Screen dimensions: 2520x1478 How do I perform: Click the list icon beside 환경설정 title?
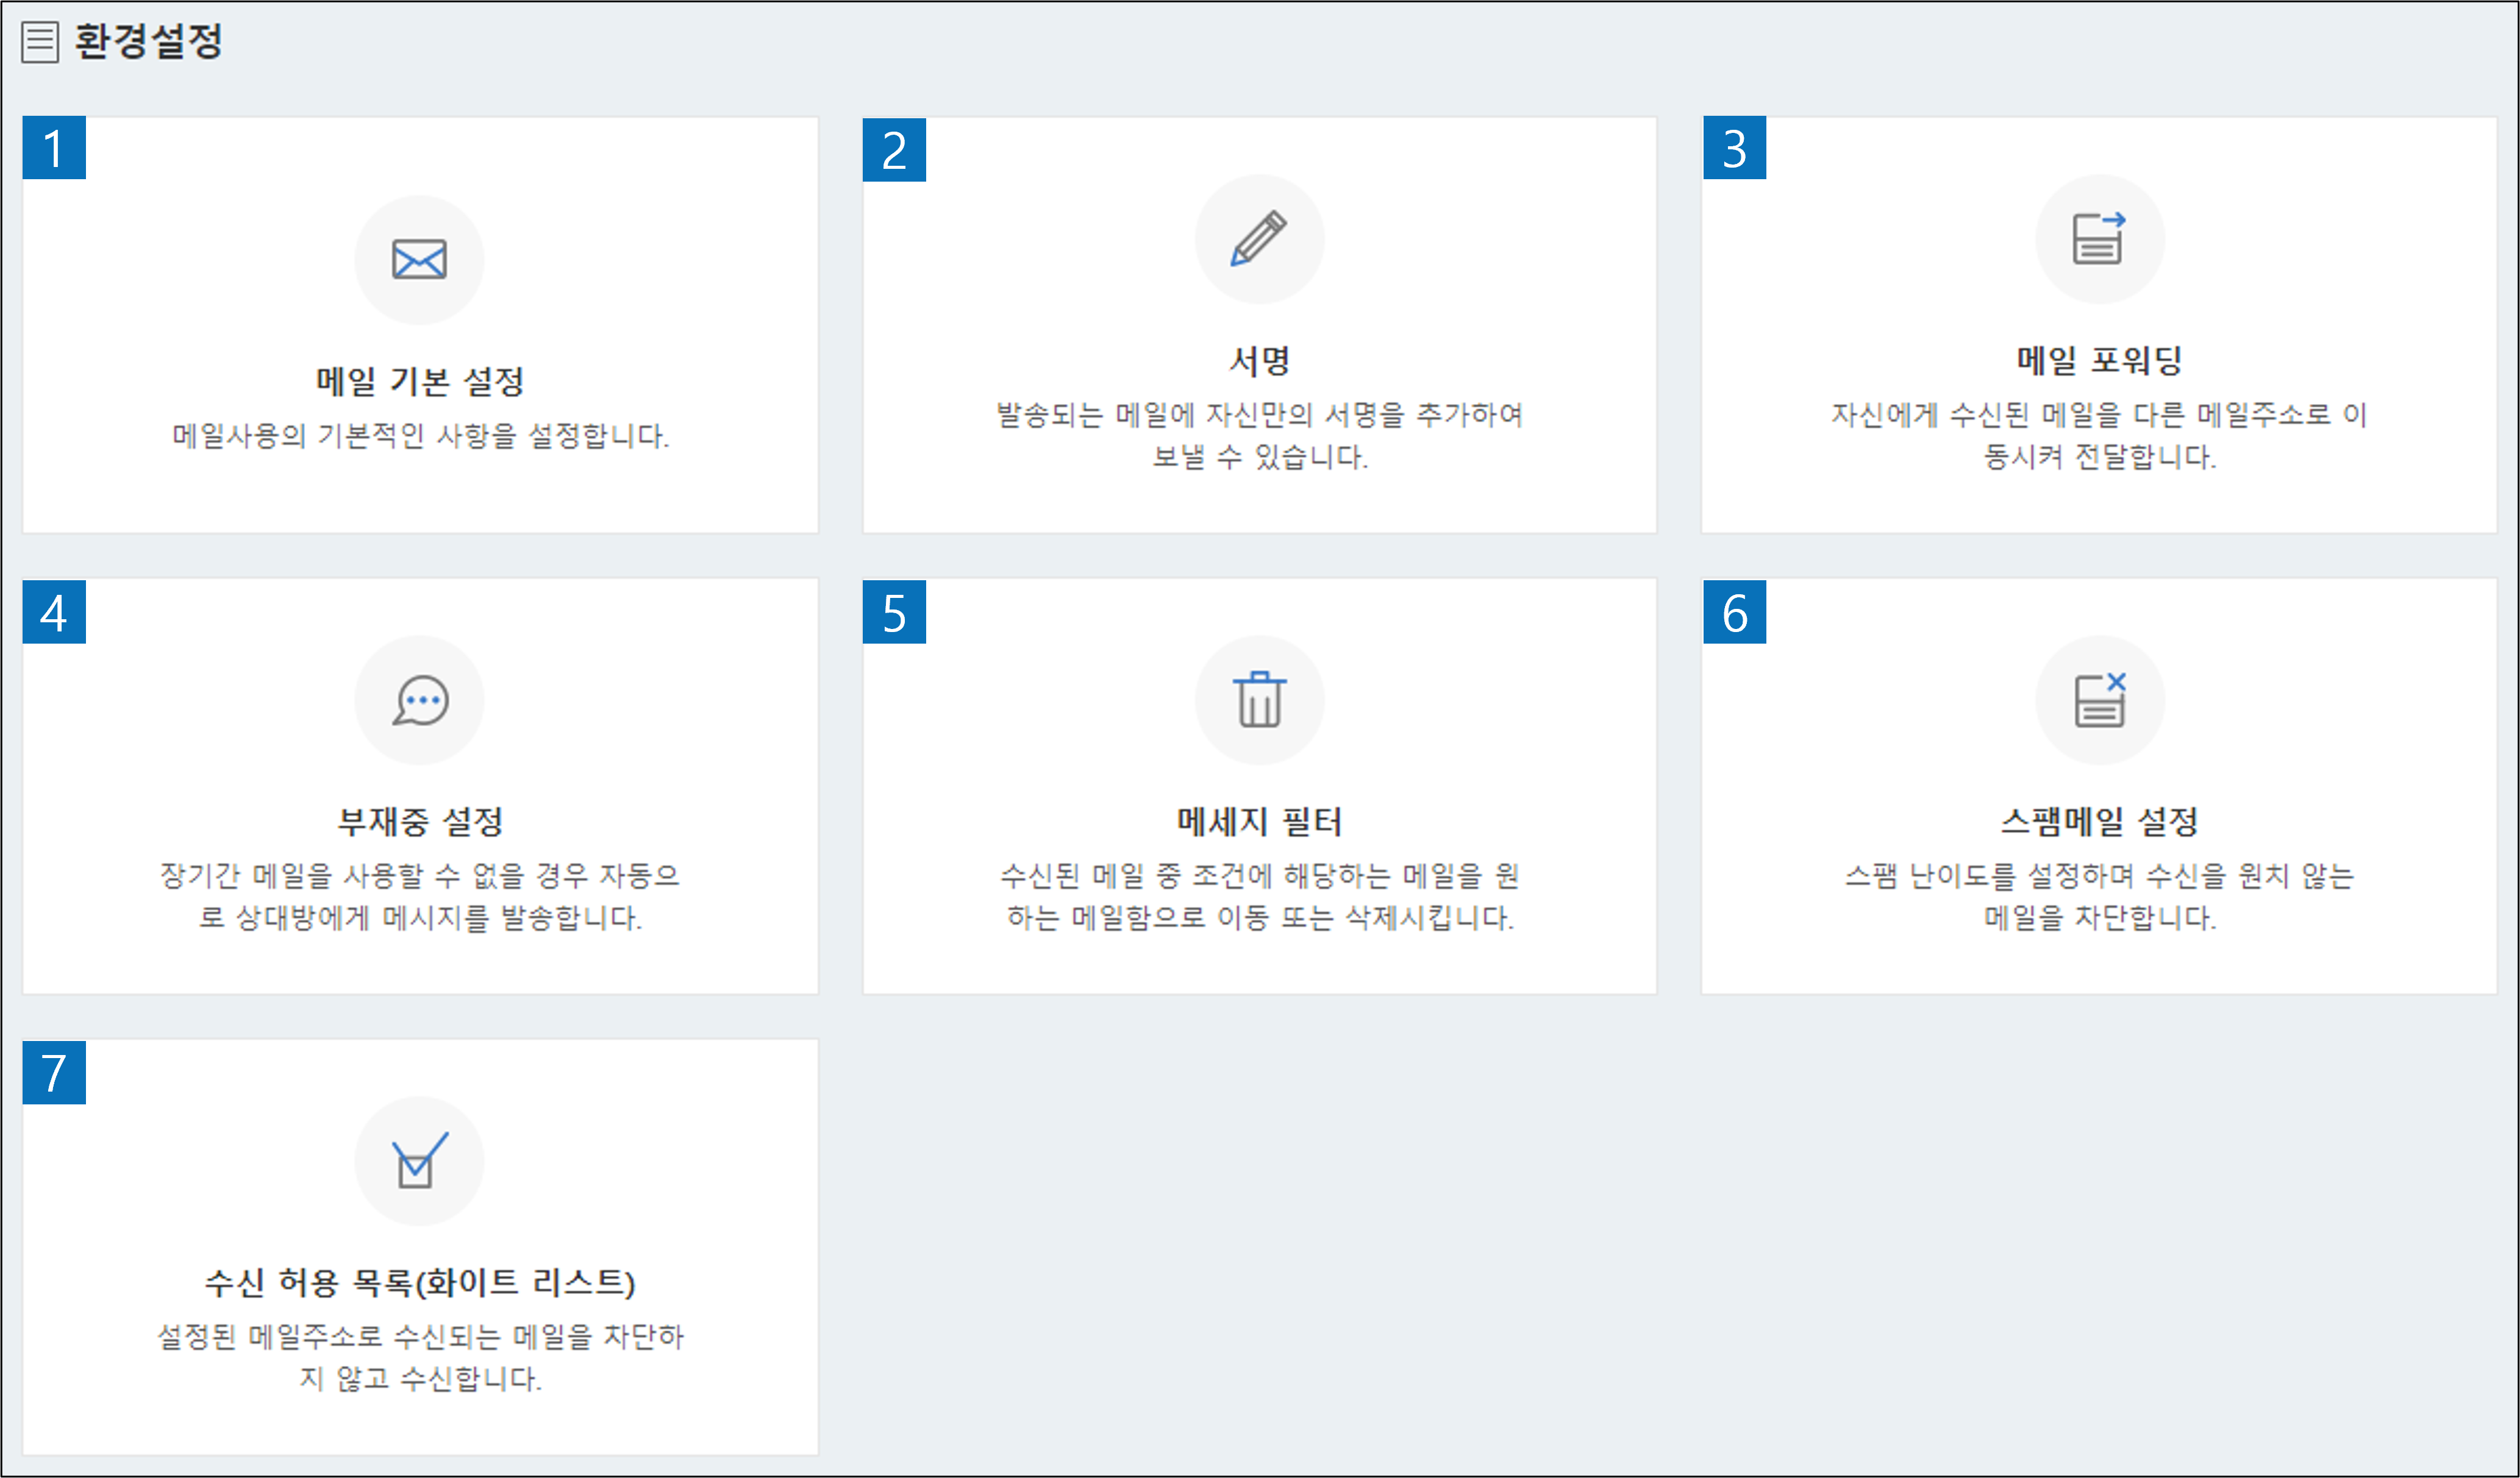40,42
